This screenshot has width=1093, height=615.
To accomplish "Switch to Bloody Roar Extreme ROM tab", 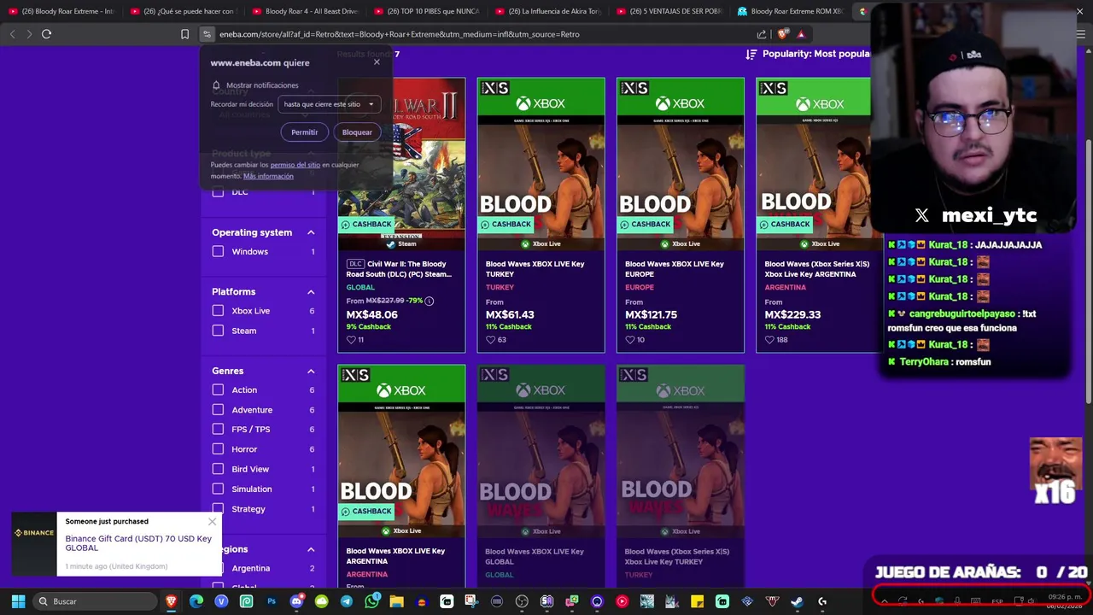I will (792, 11).
